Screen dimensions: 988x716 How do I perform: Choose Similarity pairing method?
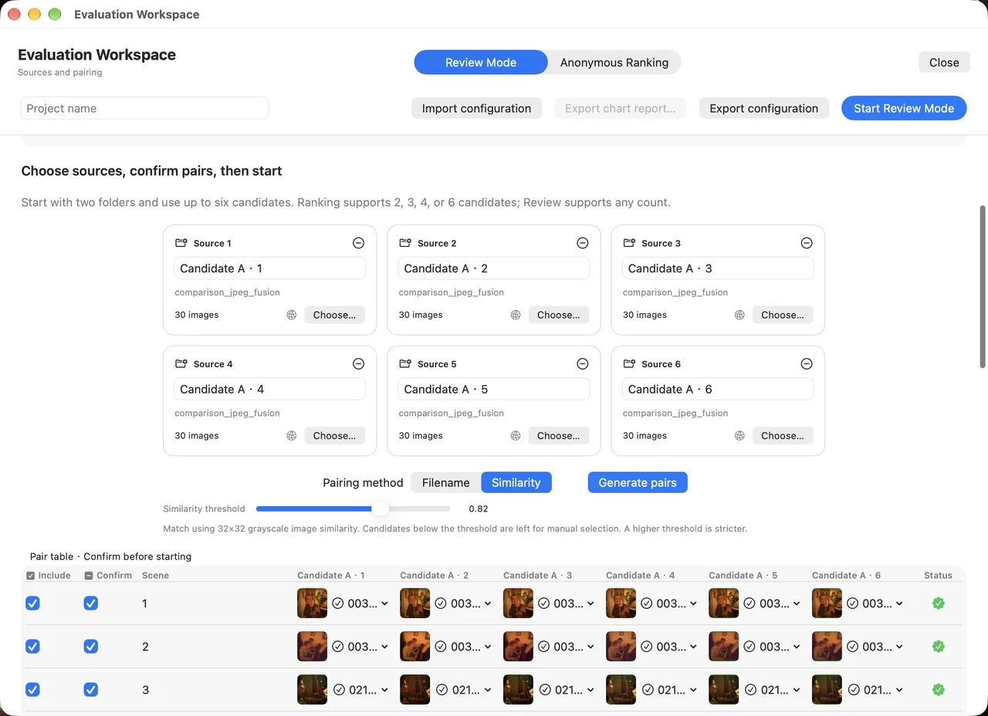click(x=516, y=483)
